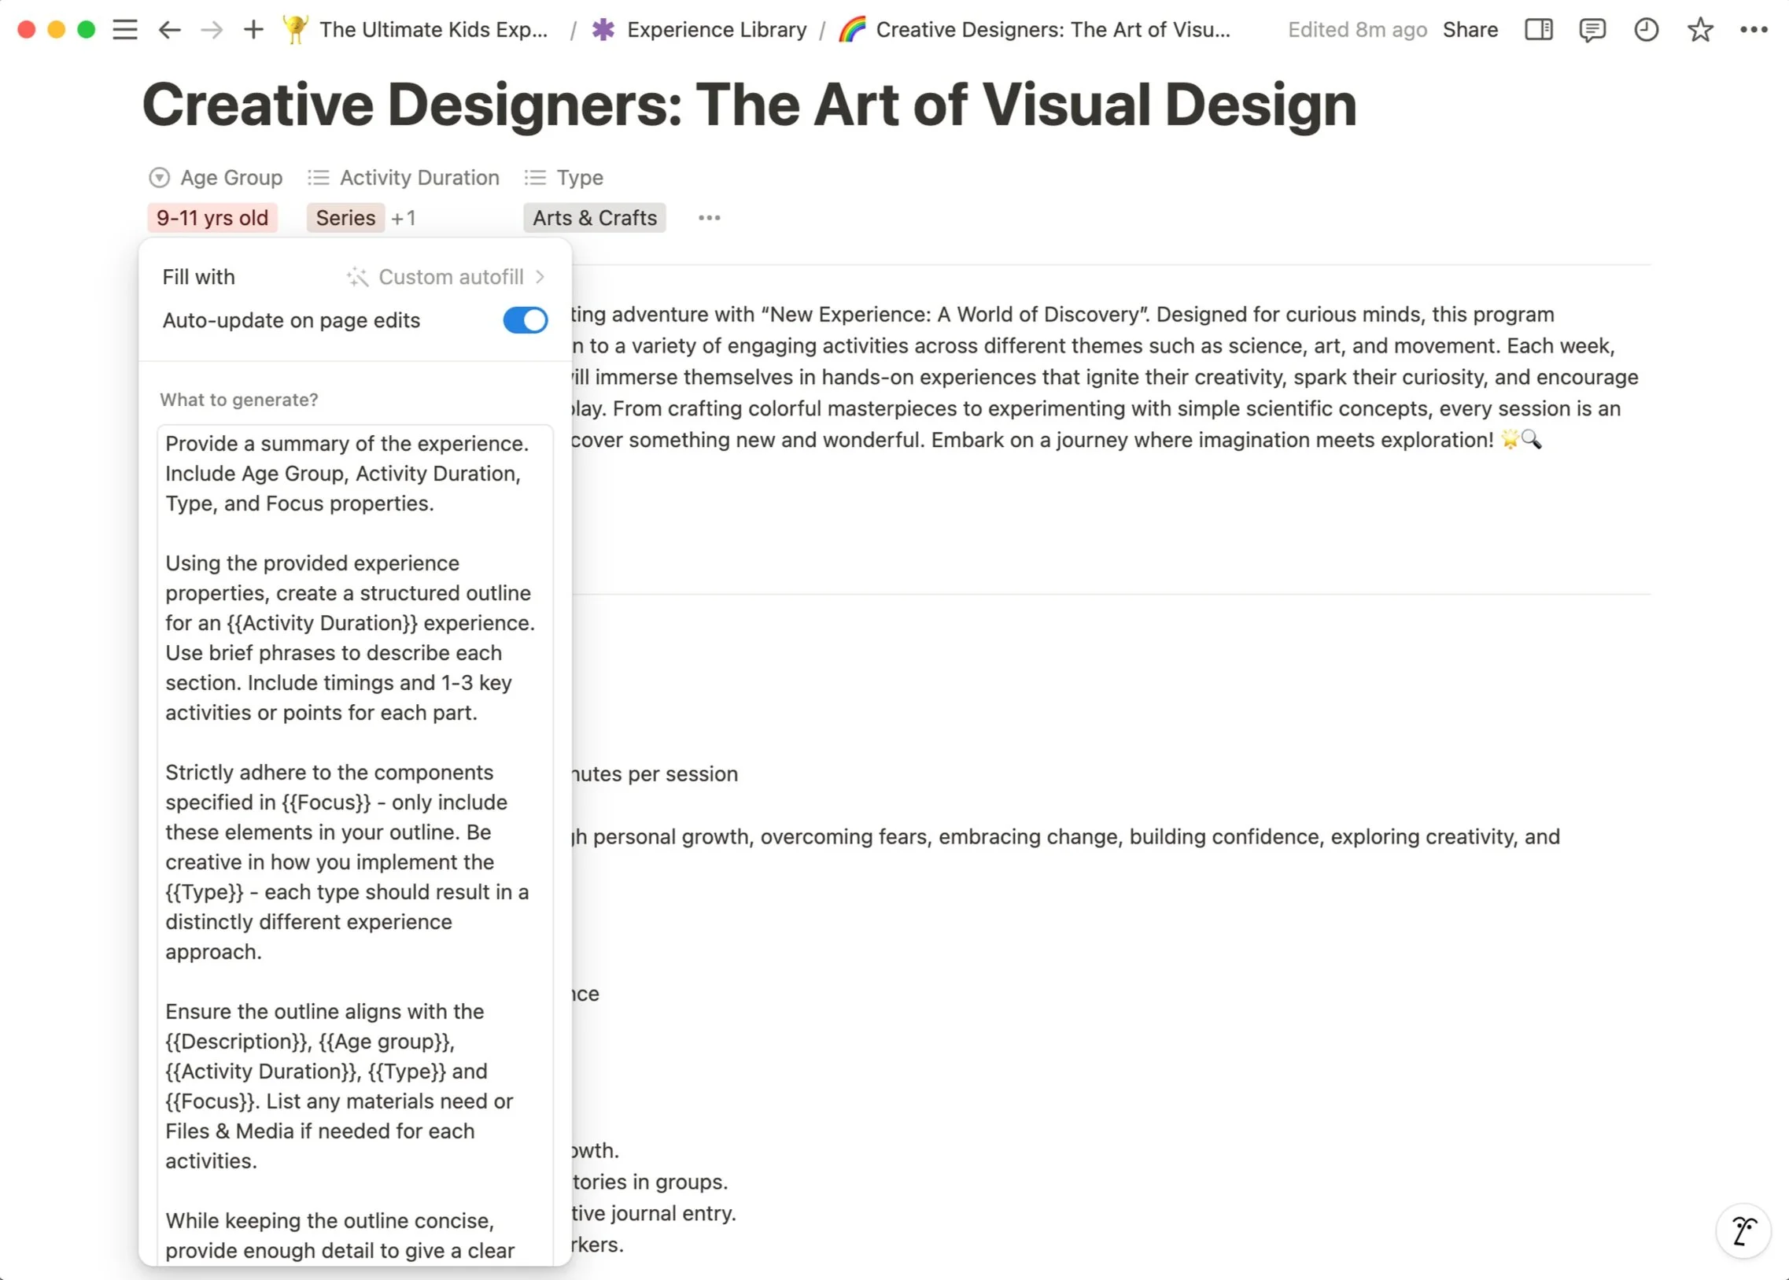Screen dimensions: 1789x1280
Task: View page history clock icon
Action: [x=1647, y=30]
